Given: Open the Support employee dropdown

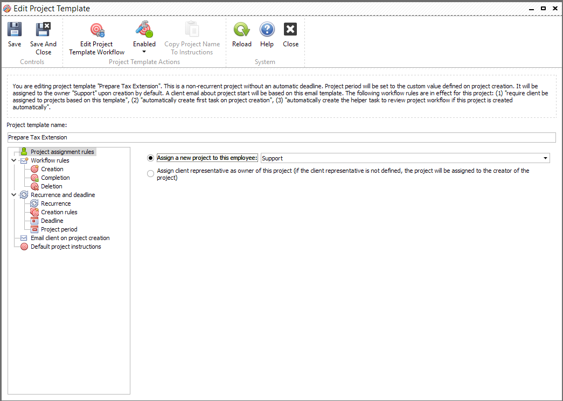Looking at the screenshot, I should point(545,158).
